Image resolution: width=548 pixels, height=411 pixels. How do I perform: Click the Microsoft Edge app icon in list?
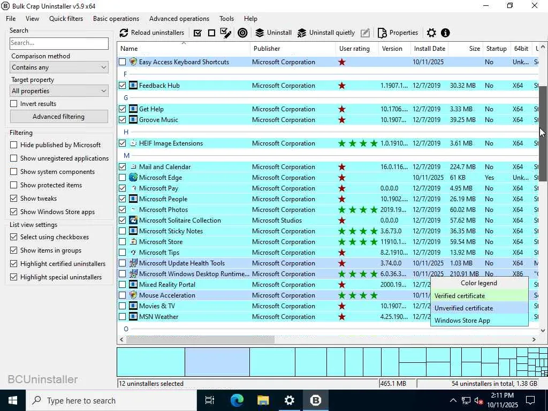(133, 178)
